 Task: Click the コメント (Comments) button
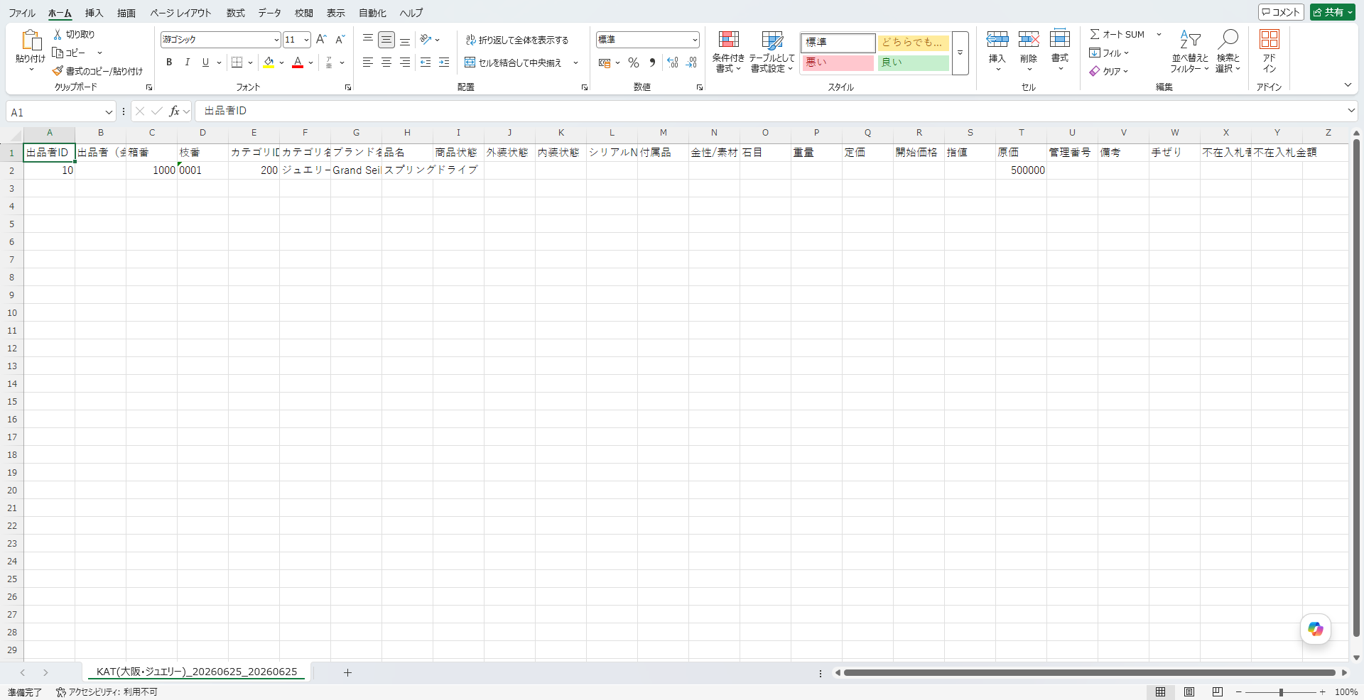(x=1281, y=12)
